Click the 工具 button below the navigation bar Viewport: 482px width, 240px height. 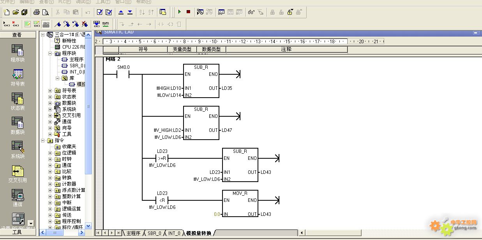(x=17, y=232)
